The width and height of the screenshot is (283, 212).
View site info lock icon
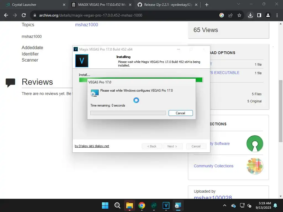tap(35, 15)
